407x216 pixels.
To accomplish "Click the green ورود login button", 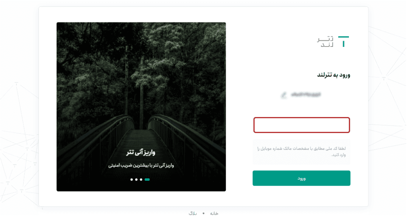I will (302, 178).
